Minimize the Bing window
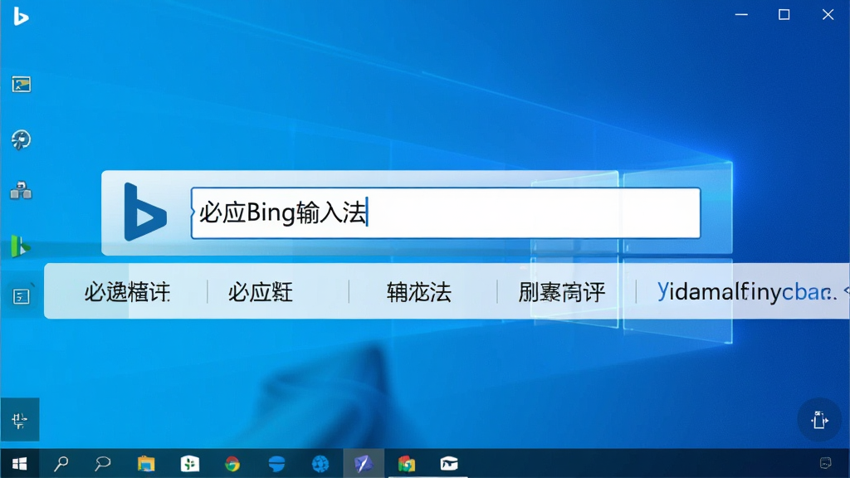This screenshot has height=478, width=850. tap(741, 15)
